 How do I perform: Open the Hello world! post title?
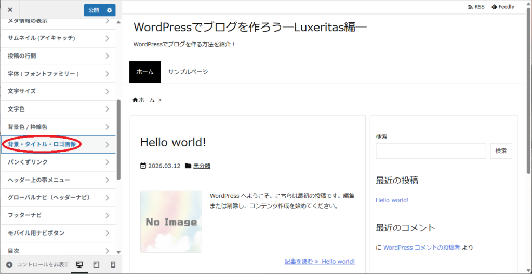(x=173, y=142)
